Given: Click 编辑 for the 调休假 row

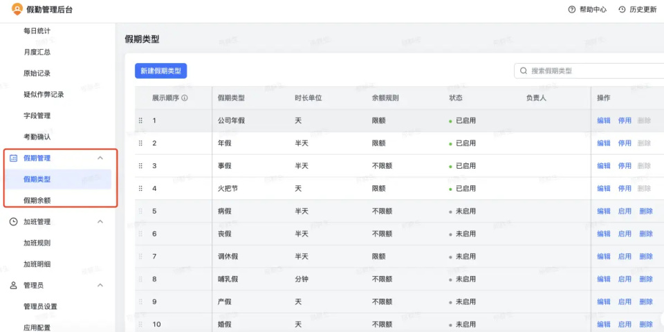Looking at the screenshot, I should click(603, 256).
